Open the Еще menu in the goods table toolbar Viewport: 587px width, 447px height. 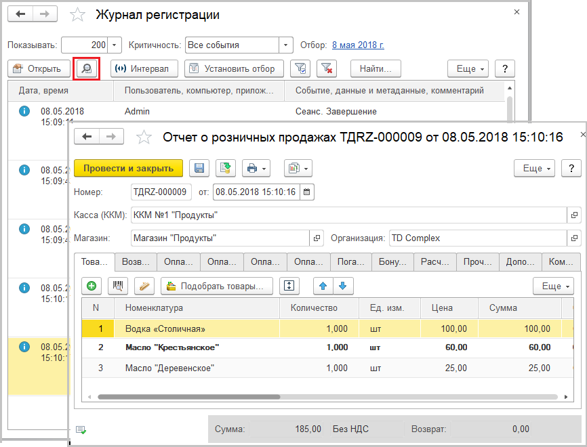[x=552, y=286]
